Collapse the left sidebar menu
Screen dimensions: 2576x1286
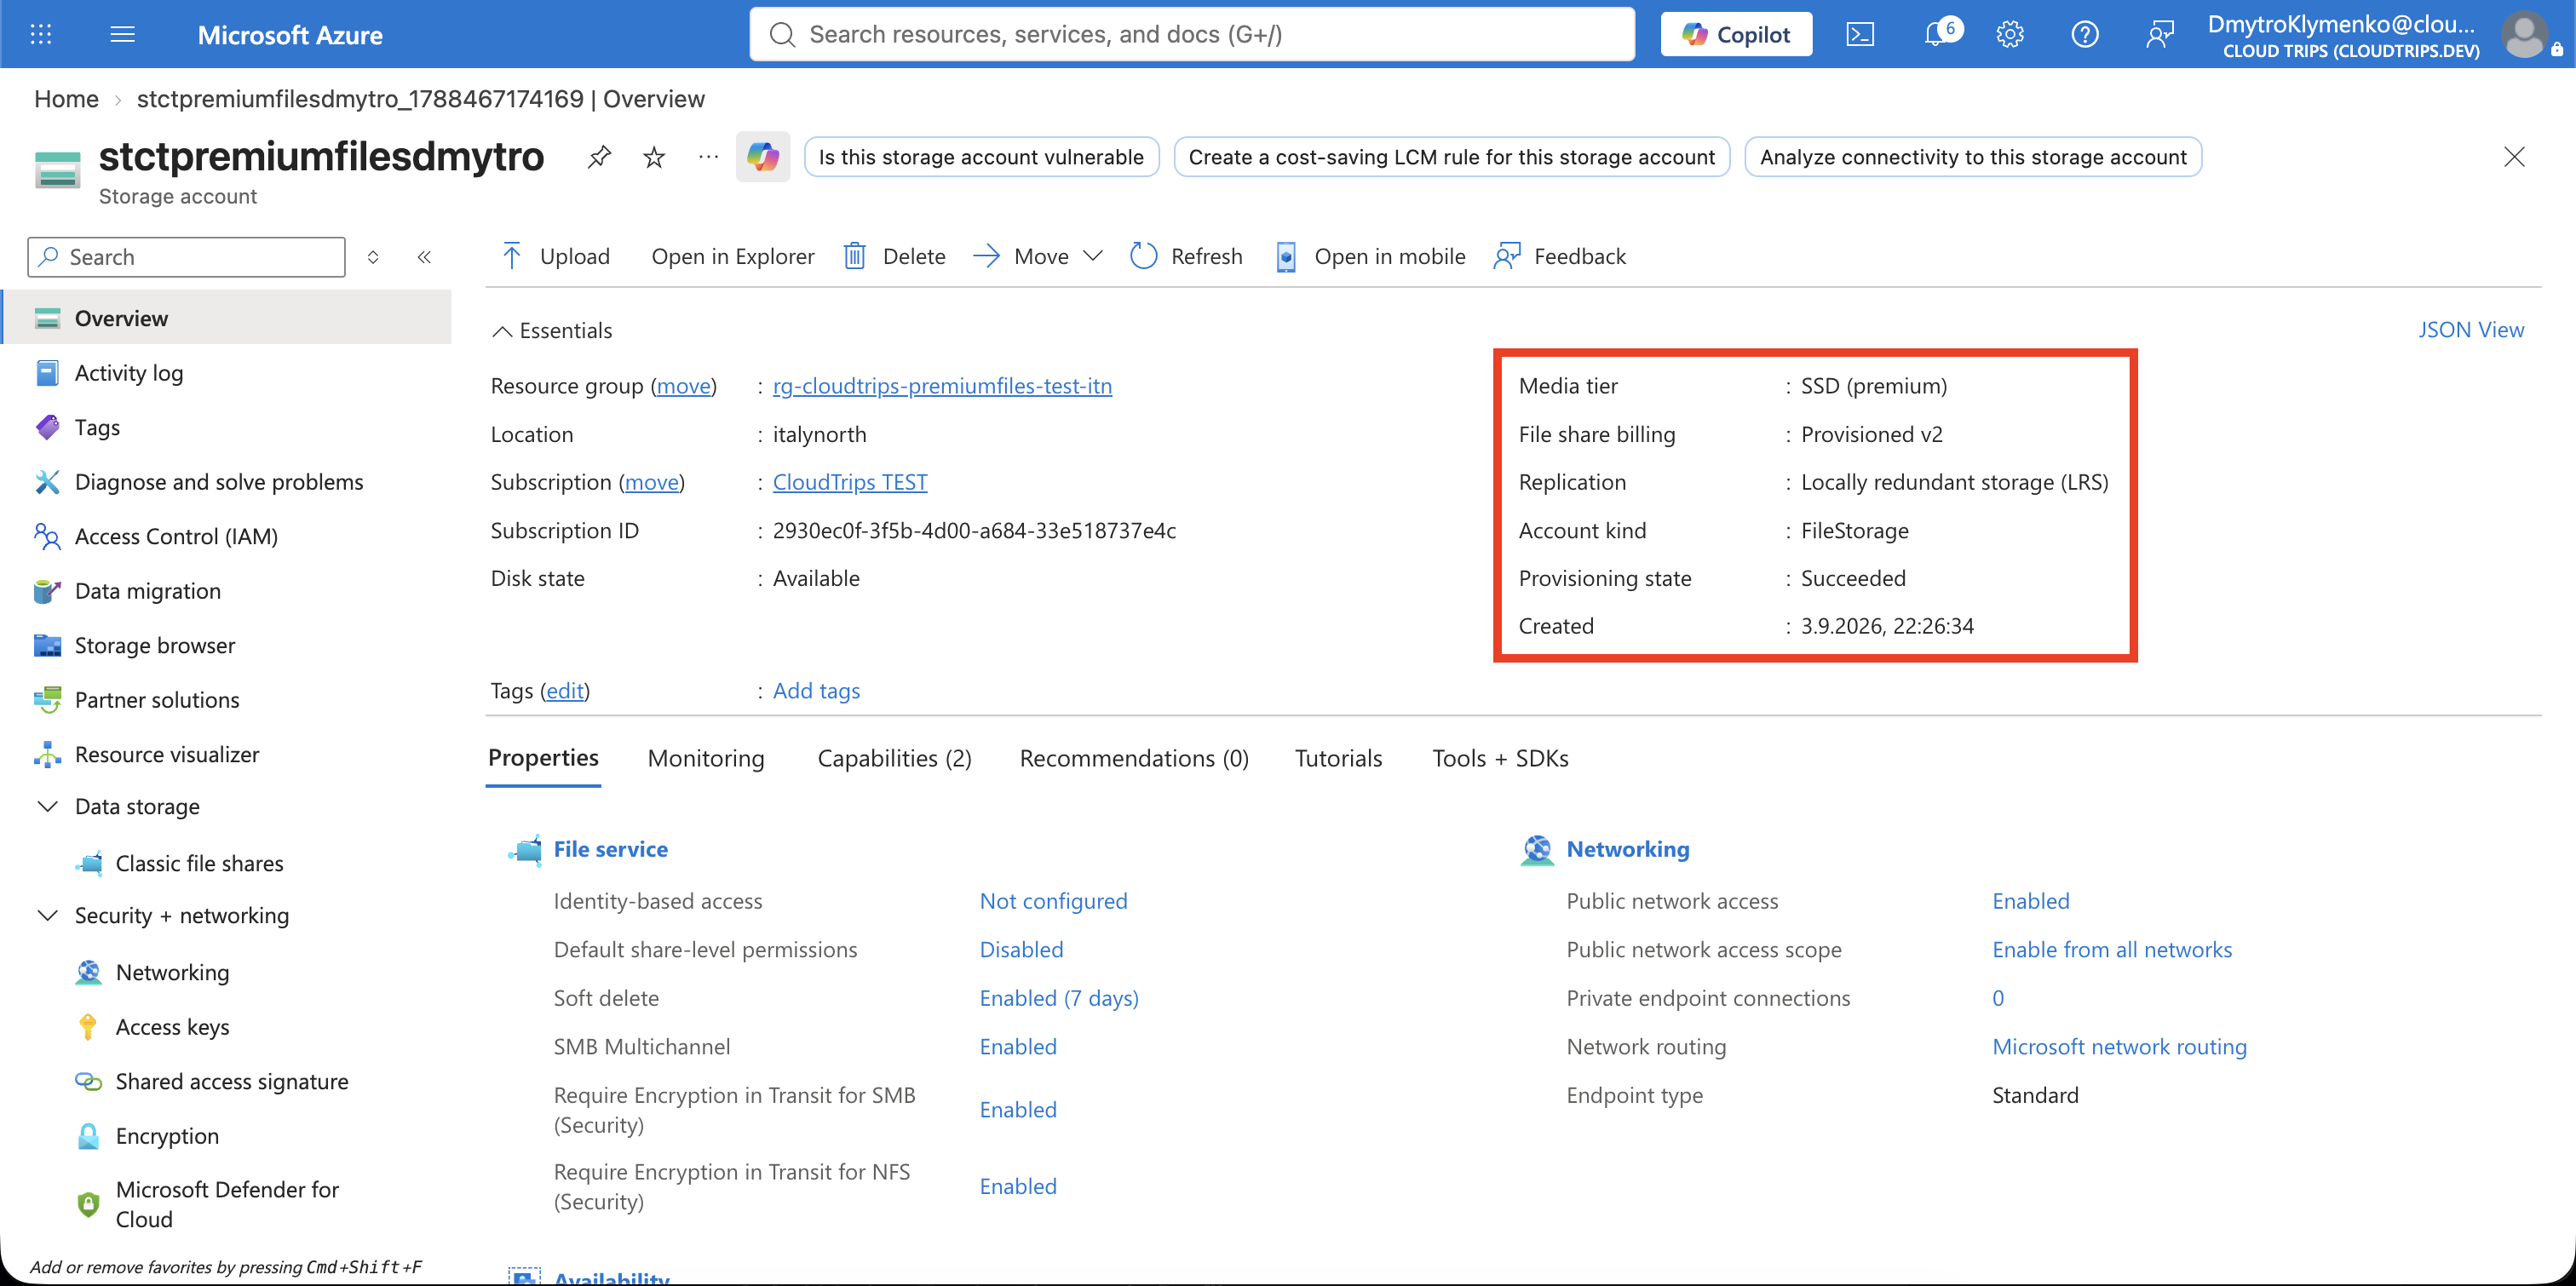tap(424, 257)
